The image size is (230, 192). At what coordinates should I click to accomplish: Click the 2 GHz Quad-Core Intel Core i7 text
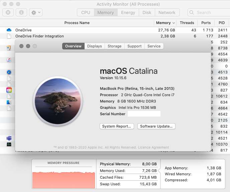pos(148,95)
